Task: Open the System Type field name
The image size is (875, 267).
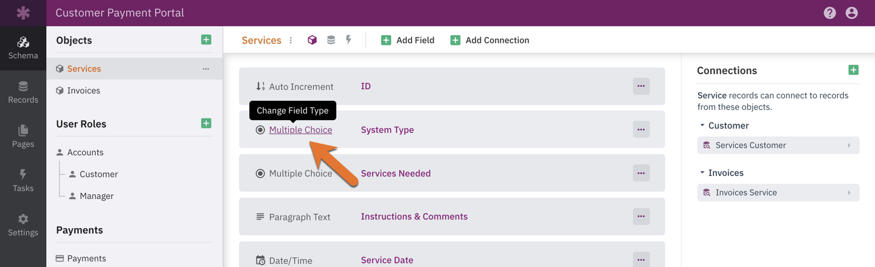Action: (x=387, y=130)
